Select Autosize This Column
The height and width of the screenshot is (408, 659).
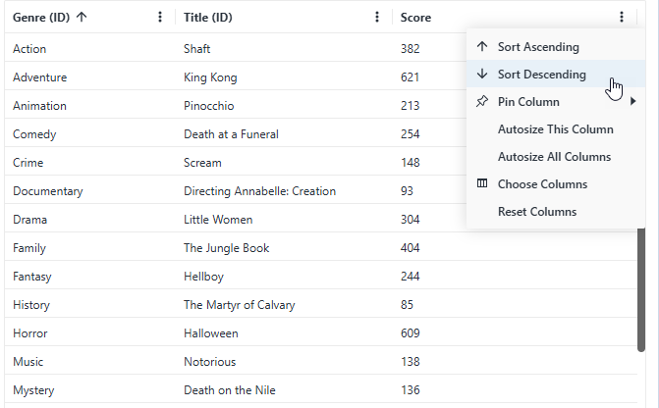pos(555,129)
